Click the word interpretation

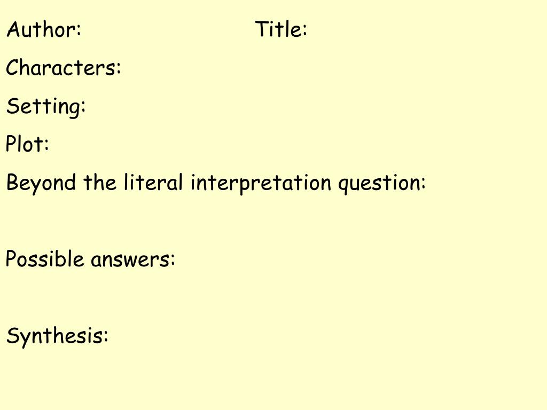pos(261,183)
